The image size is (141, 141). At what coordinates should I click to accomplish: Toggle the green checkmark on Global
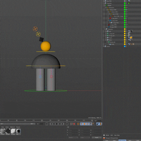pos(127,5)
